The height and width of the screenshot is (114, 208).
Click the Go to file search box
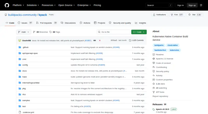(114, 32)
